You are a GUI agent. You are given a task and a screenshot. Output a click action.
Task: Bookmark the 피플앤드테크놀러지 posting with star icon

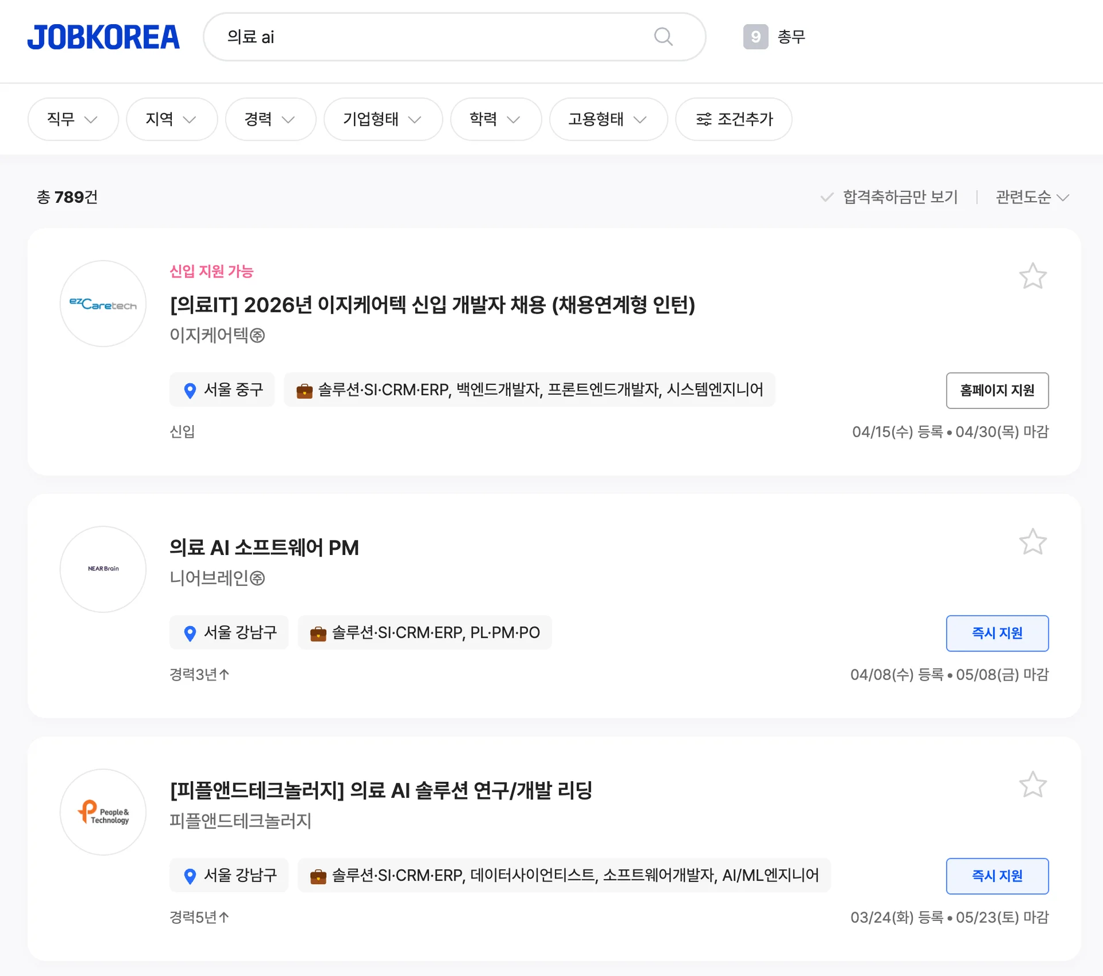(1032, 785)
